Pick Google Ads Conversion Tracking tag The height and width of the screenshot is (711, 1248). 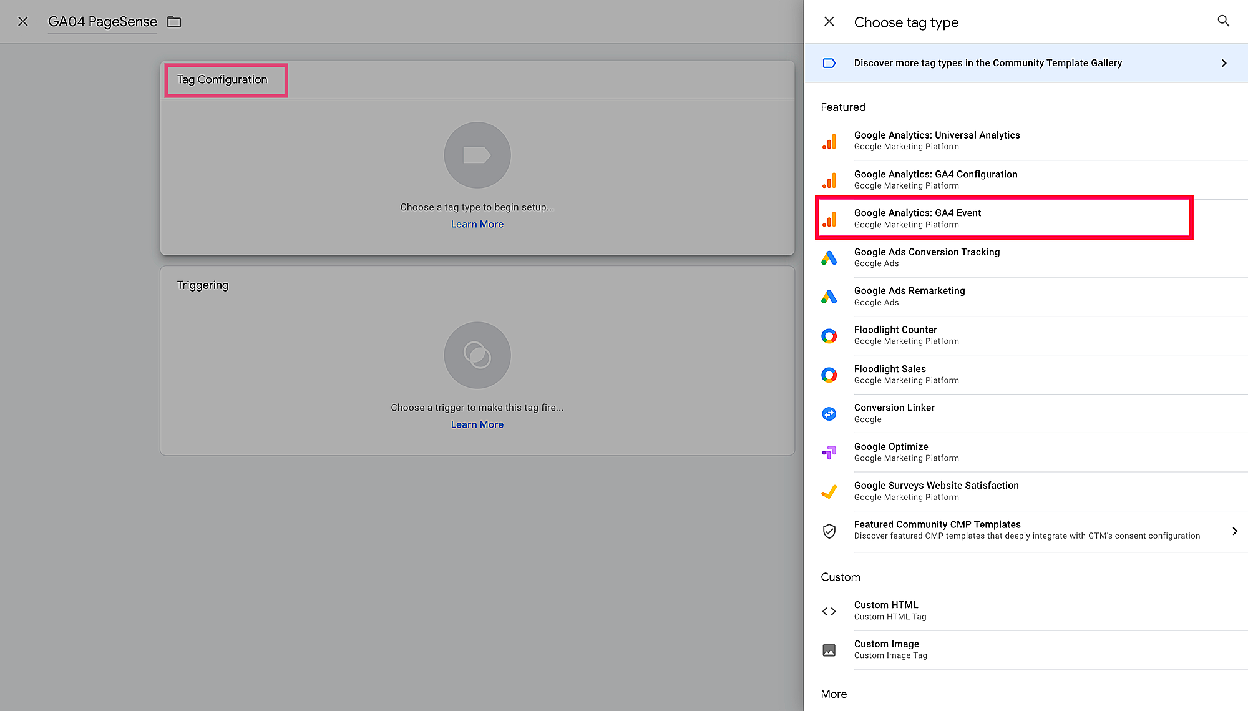pyautogui.click(x=927, y=257)
